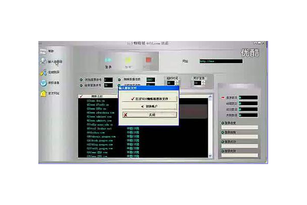Select the 结束登录序号 radio button
The width and height of the screenshot is (307, 205).
(x=81, y=86)
